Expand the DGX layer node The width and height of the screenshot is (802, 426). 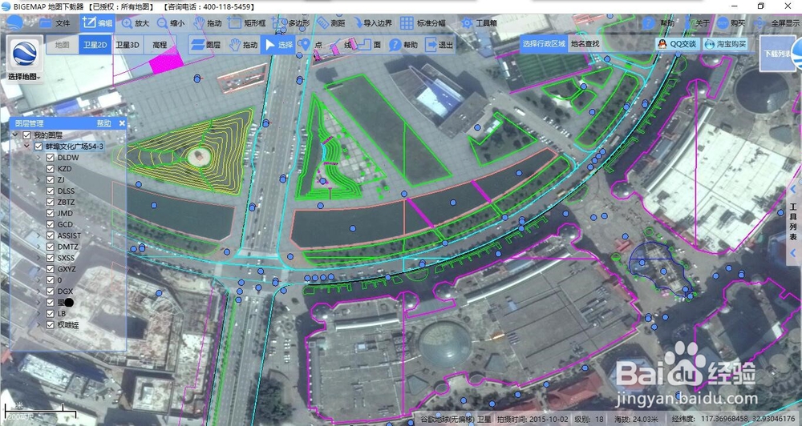coord(38,291)
